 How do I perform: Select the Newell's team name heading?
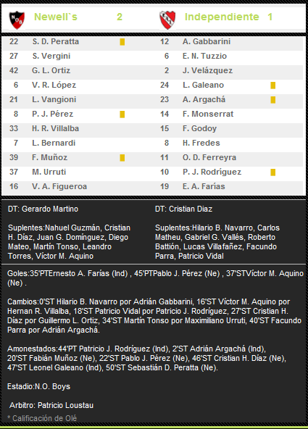click(x=56, y=17)
